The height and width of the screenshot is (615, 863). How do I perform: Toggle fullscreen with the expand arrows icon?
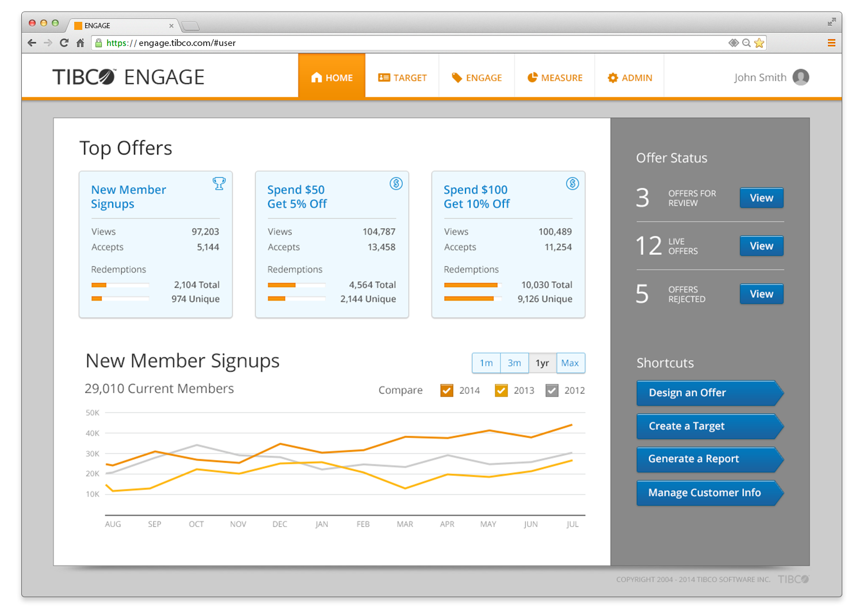pyautogui.click(x=831, y=22)
